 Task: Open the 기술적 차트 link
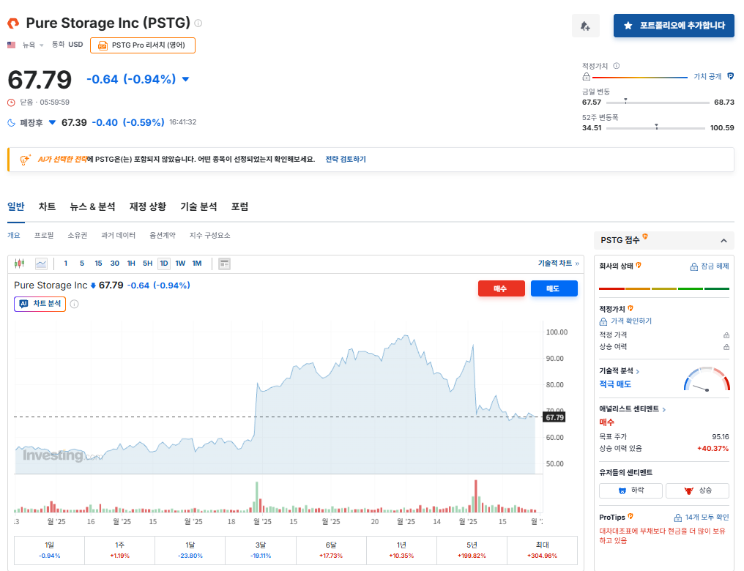pyautogui.click(x=558, y=264)
